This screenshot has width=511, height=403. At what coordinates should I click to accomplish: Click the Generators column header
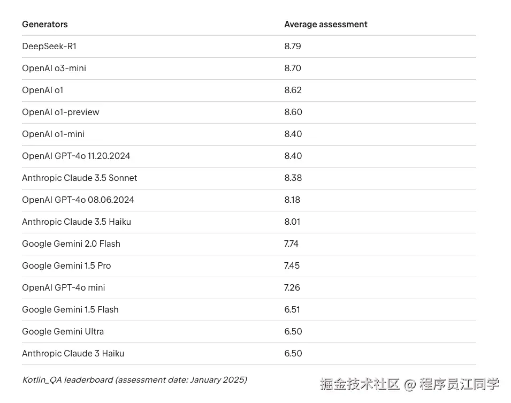[44, 25]
